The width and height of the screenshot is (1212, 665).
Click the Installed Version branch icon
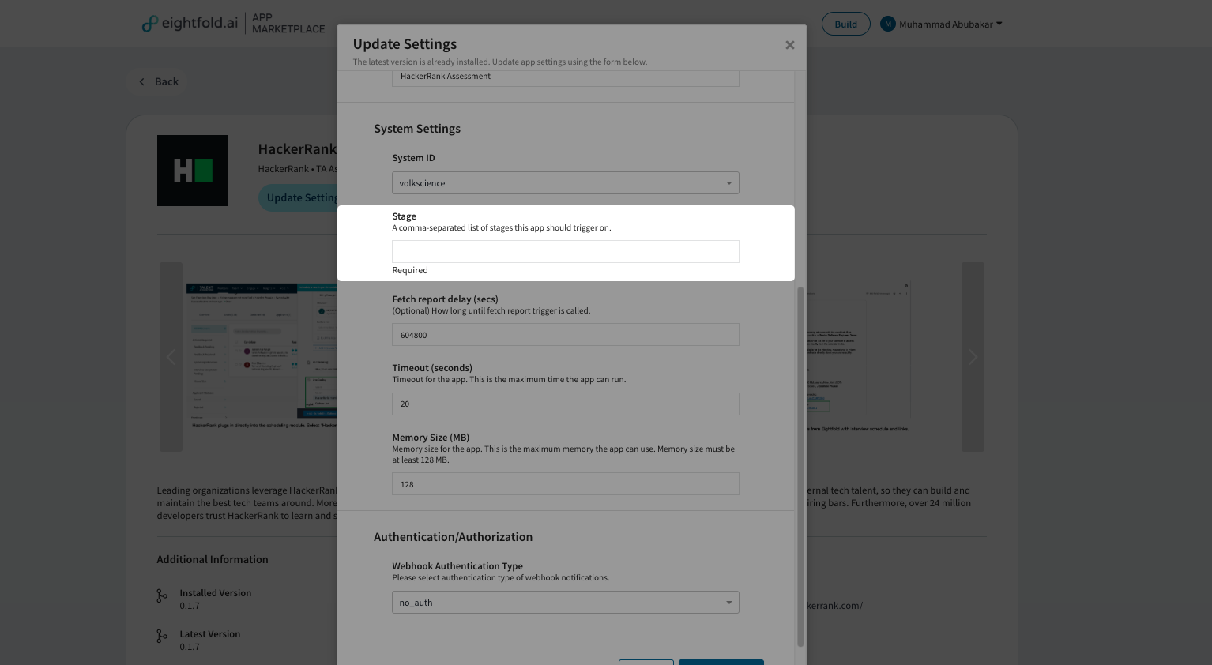[162, 596]
